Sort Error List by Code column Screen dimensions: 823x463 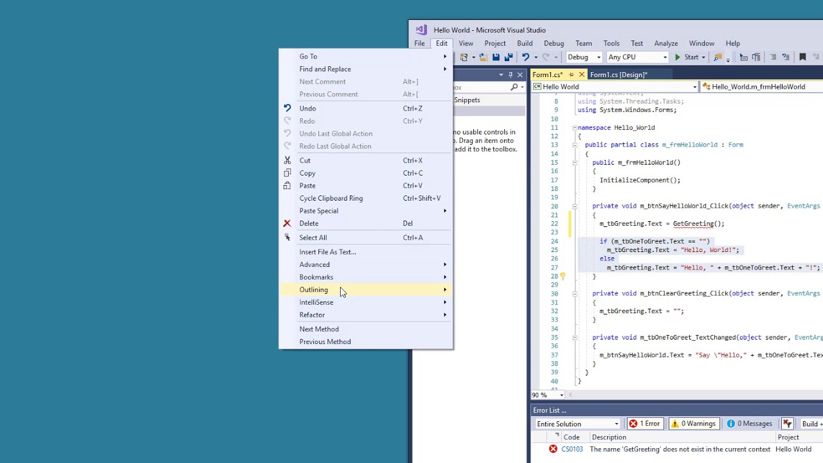click(571, 437)
